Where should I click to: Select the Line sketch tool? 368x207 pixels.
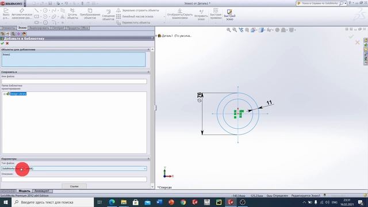point(37,10)
